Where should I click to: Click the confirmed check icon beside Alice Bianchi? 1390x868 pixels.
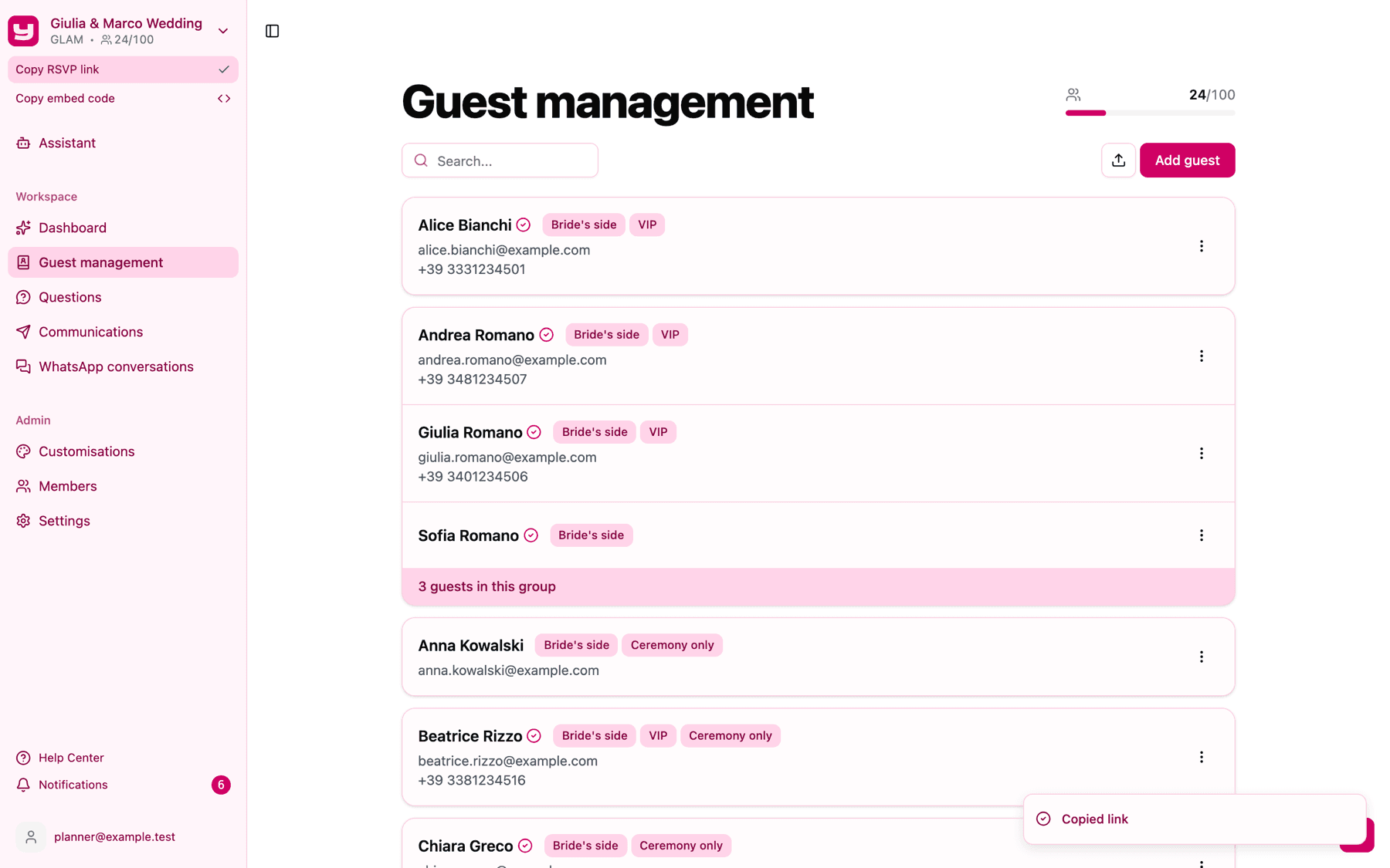(524, 225)
